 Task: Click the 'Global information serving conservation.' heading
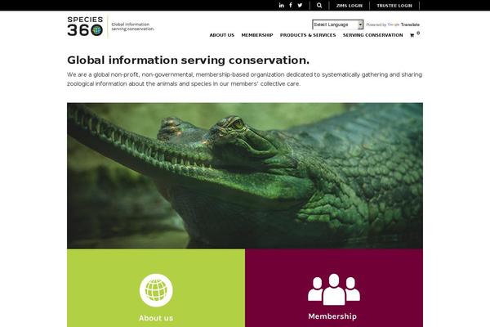(x=188, y=60)
